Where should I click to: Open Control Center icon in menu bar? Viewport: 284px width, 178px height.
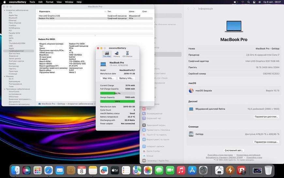[254, 2]
